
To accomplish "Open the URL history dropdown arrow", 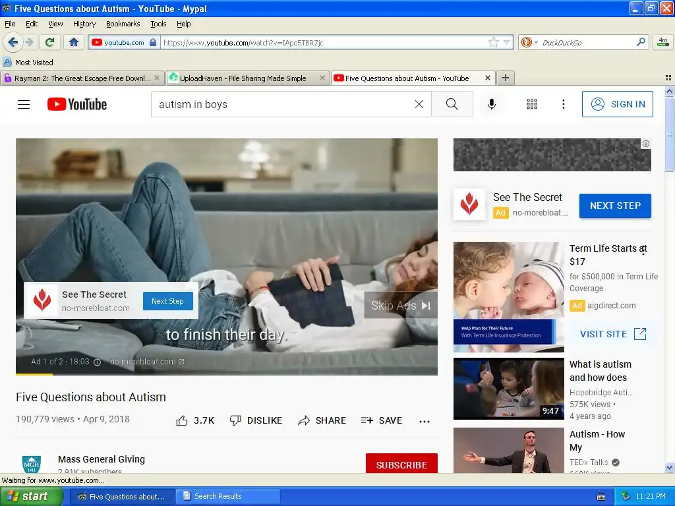I will click(x=507, y=42).
